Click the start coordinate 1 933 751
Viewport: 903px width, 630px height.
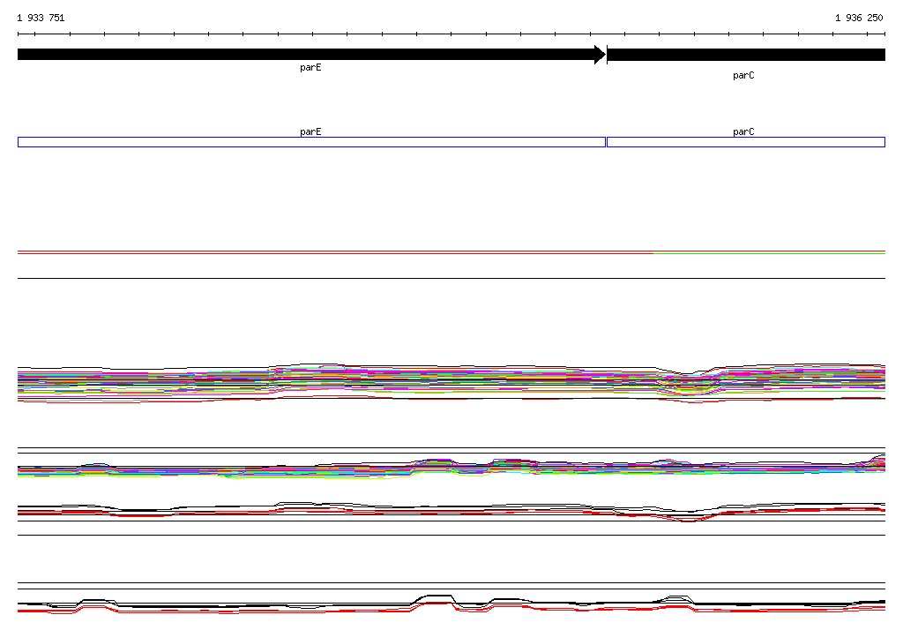41,18
